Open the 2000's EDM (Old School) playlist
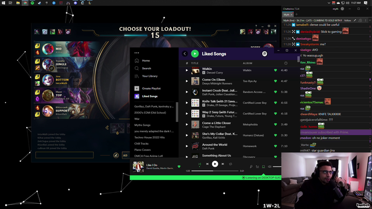This screenshot has height=209, width=372. click(x=150, y=113)
